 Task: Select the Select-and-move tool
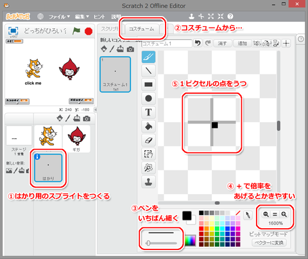148,154
